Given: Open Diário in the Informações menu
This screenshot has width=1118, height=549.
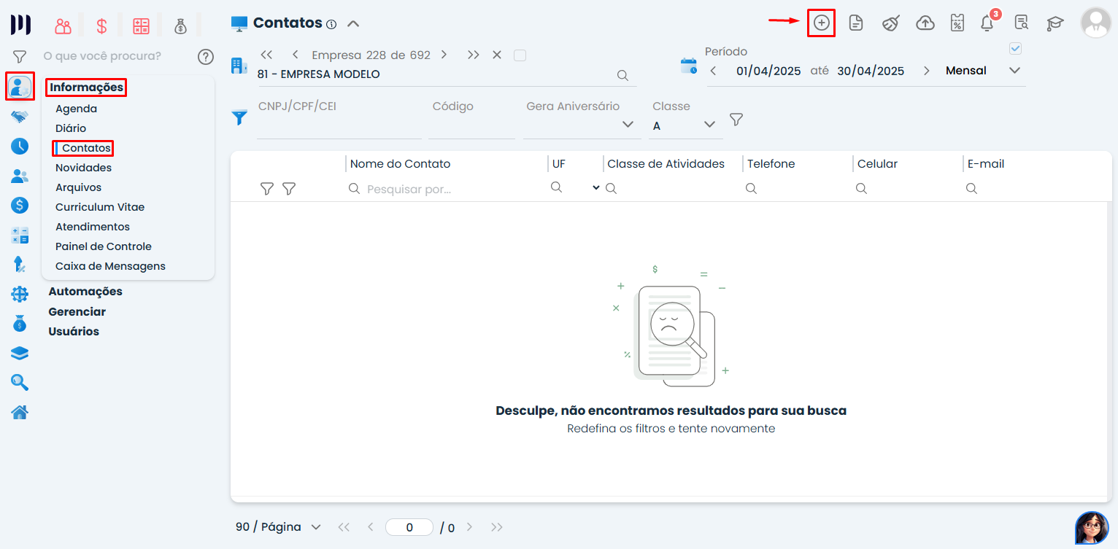Looking at the screenshot, I should [x=71, y=128].
